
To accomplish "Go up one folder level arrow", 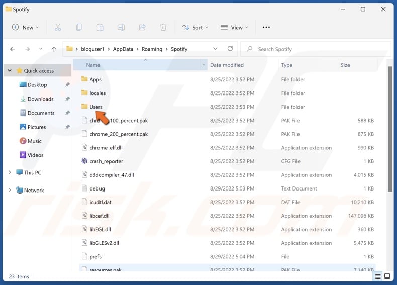I will (x=54, y=49).
